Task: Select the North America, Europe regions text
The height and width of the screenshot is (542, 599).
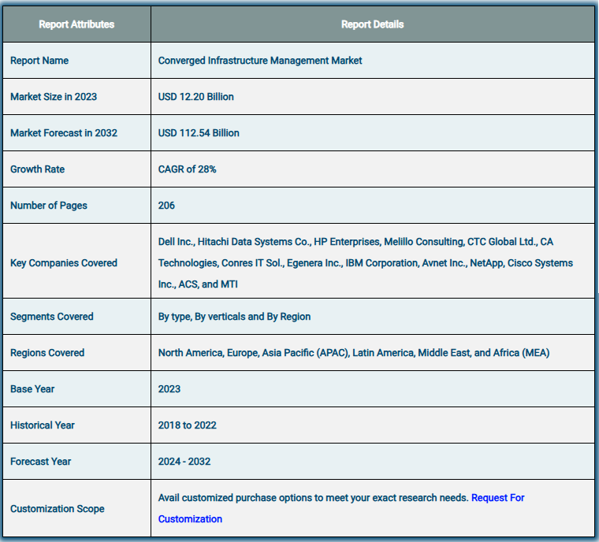Action: click(354, 353)
